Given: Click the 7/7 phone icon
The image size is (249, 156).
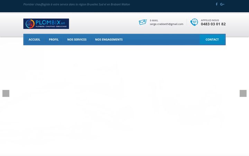Looking at the screenshot, I should click(194, 22).
